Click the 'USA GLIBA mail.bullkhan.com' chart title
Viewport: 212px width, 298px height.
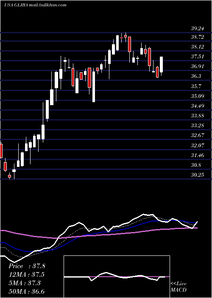(35, 5)
